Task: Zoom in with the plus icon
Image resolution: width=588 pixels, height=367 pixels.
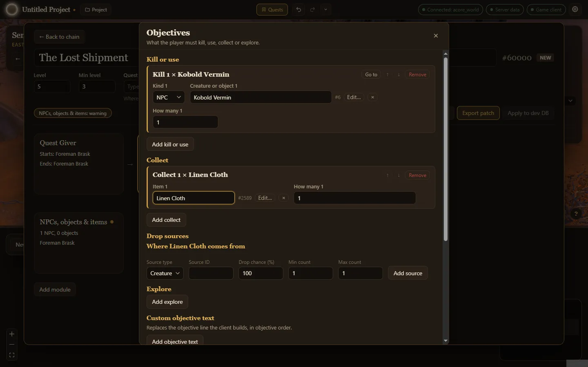Action: coord(12,334)
